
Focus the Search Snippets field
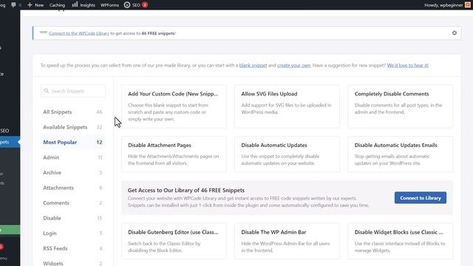pyautogui.click(x=73, y=91)
